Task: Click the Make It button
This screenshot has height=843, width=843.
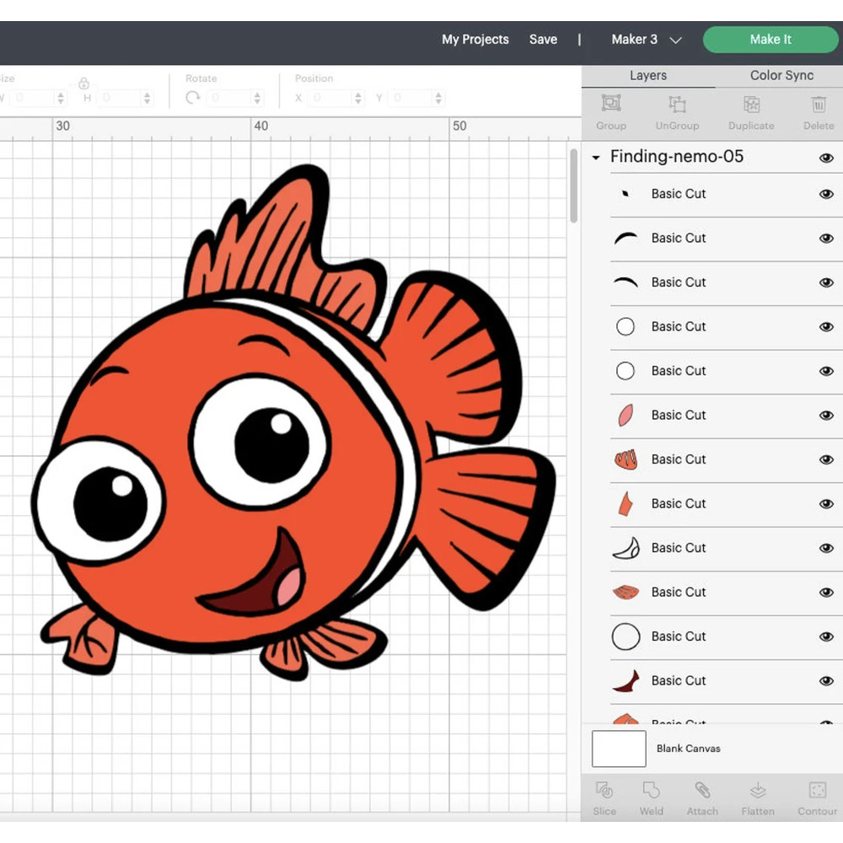Action: 770,39
